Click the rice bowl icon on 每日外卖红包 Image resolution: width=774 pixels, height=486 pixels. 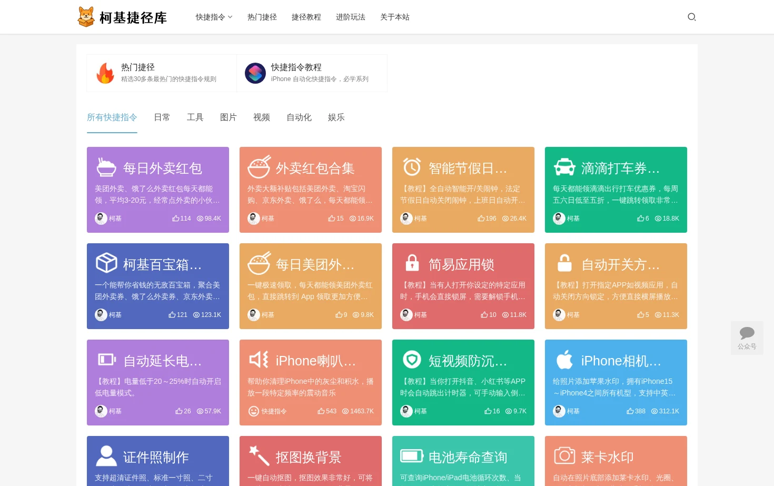point(106,167)
